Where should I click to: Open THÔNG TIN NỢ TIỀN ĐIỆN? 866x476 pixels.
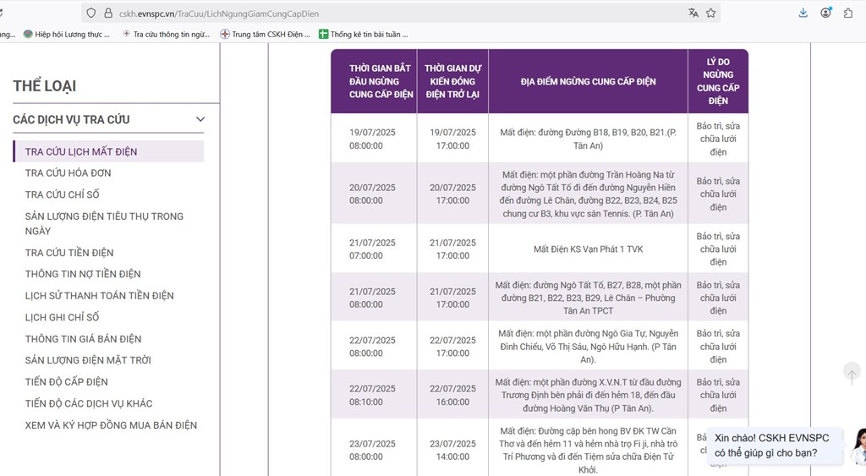point(83,274)
